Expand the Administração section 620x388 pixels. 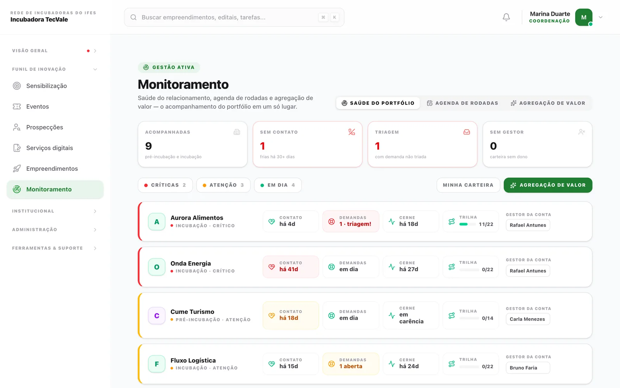click(x=54, y=230)
